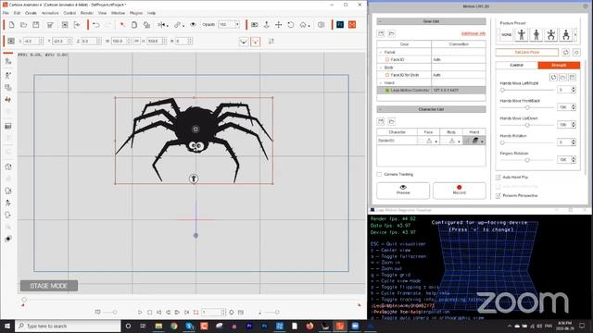This screenshot has height=333, width=593.
Task: Open the Spider Face profile dropdown arrow
Action: [x=436, y=142]
